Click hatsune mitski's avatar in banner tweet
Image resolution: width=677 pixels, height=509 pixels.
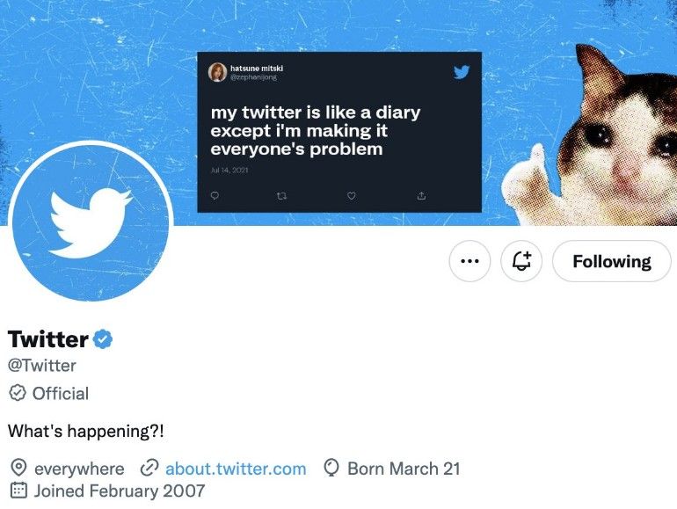(217, 72)
